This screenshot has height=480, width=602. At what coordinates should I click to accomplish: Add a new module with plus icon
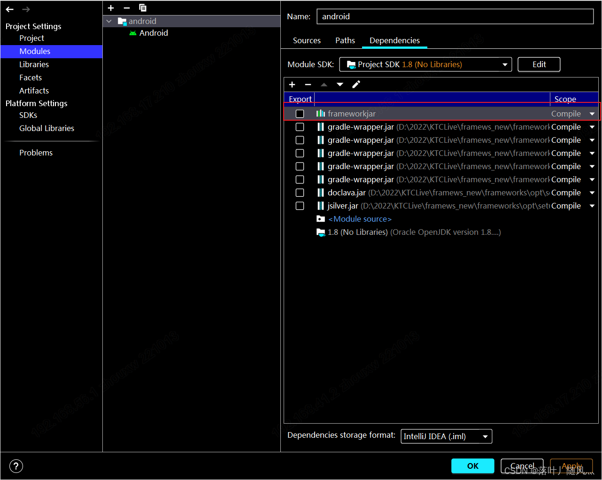point(111,8)
